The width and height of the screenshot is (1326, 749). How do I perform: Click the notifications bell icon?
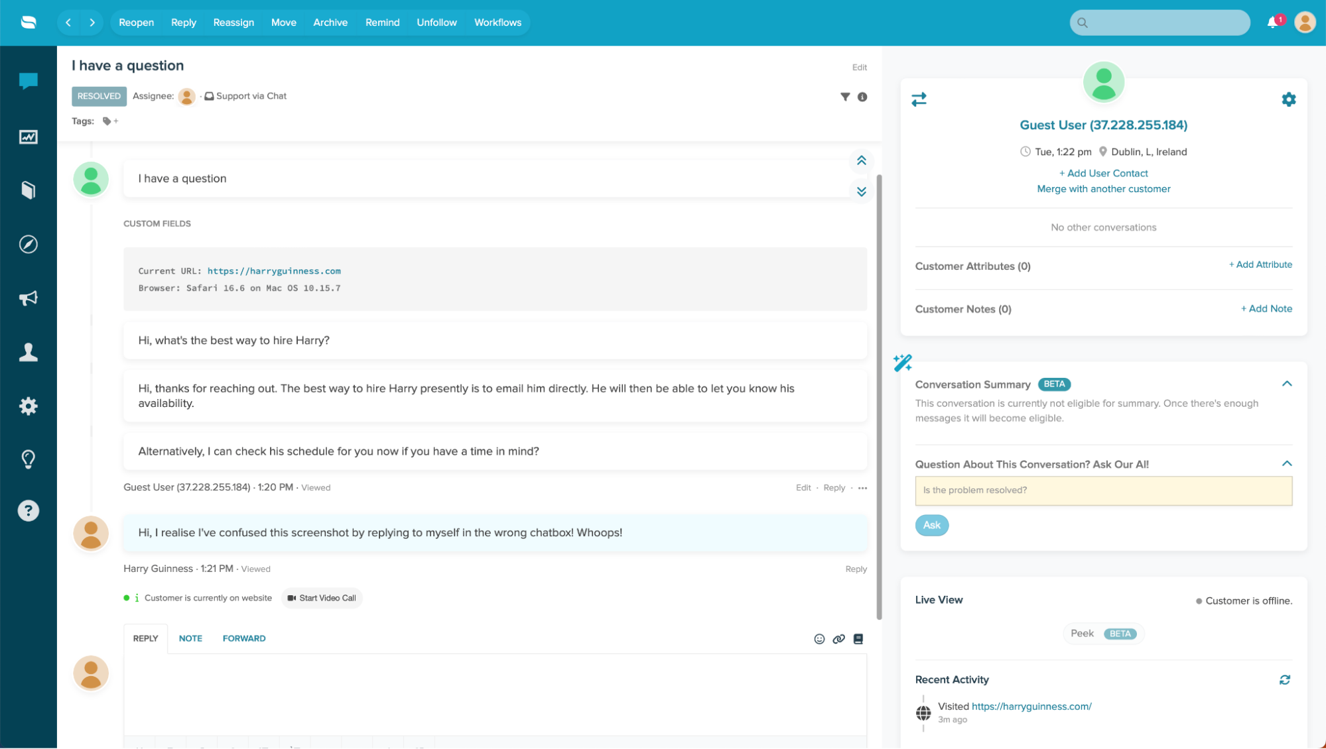(1274, 22)
